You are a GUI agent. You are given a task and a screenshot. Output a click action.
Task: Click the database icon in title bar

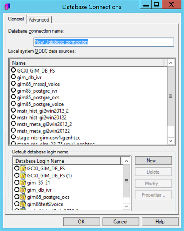click(x=7, y=7)
